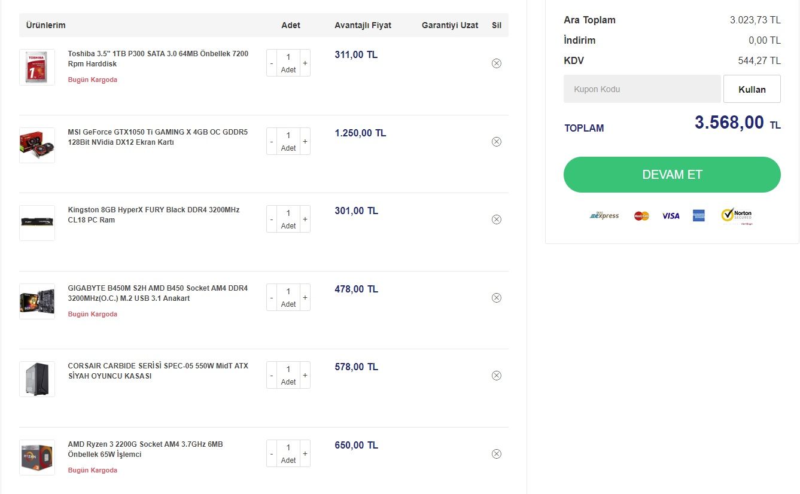Image resolution: width=800 pixels, height=494 pixels.
Task: Open the AMD Ryzen 3 2200G product link
Action: [x=145, y=449]
